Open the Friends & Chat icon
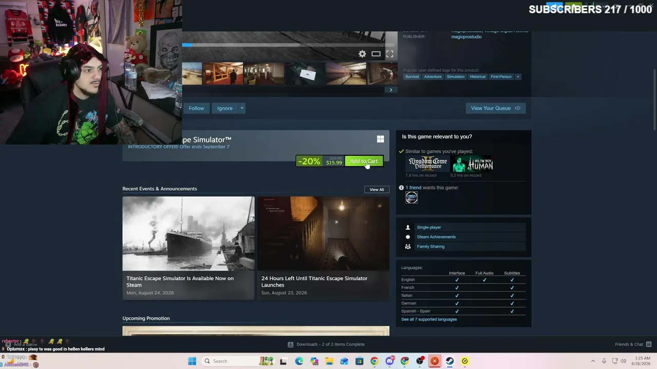This screenshot has height=369, width=657. [649, 344]
